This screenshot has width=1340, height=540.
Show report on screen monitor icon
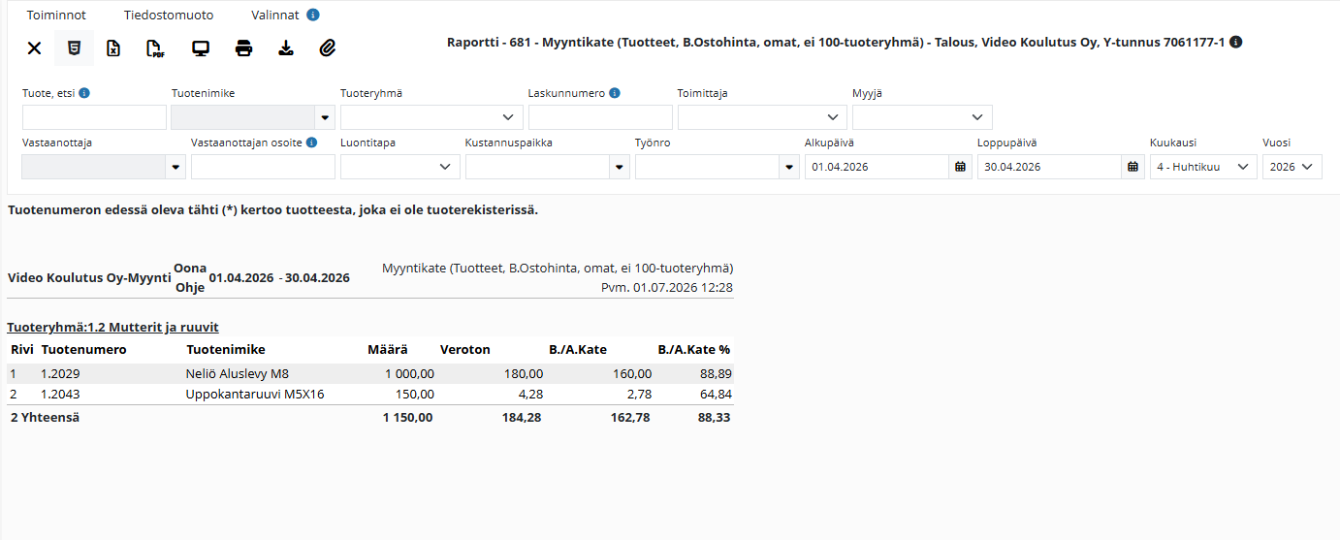(x=201, y=48)
